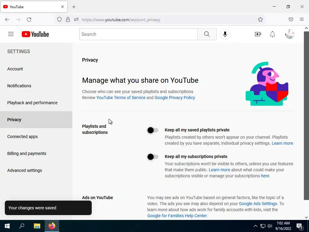The width and height of the screenshot is (309, 232).
Task: Click the search magnifier button
Action: click(x=207, y=34)
